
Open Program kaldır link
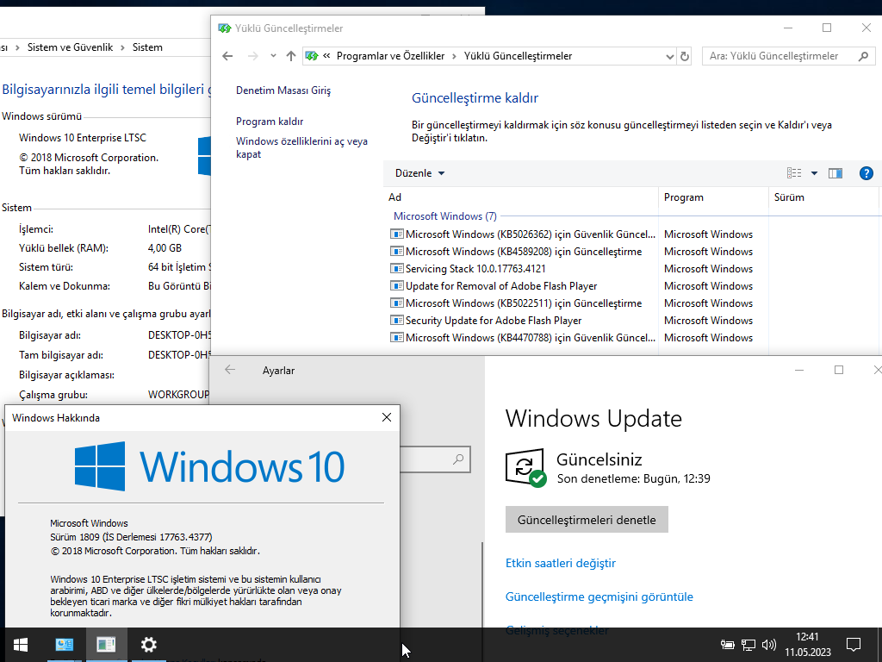270,121
